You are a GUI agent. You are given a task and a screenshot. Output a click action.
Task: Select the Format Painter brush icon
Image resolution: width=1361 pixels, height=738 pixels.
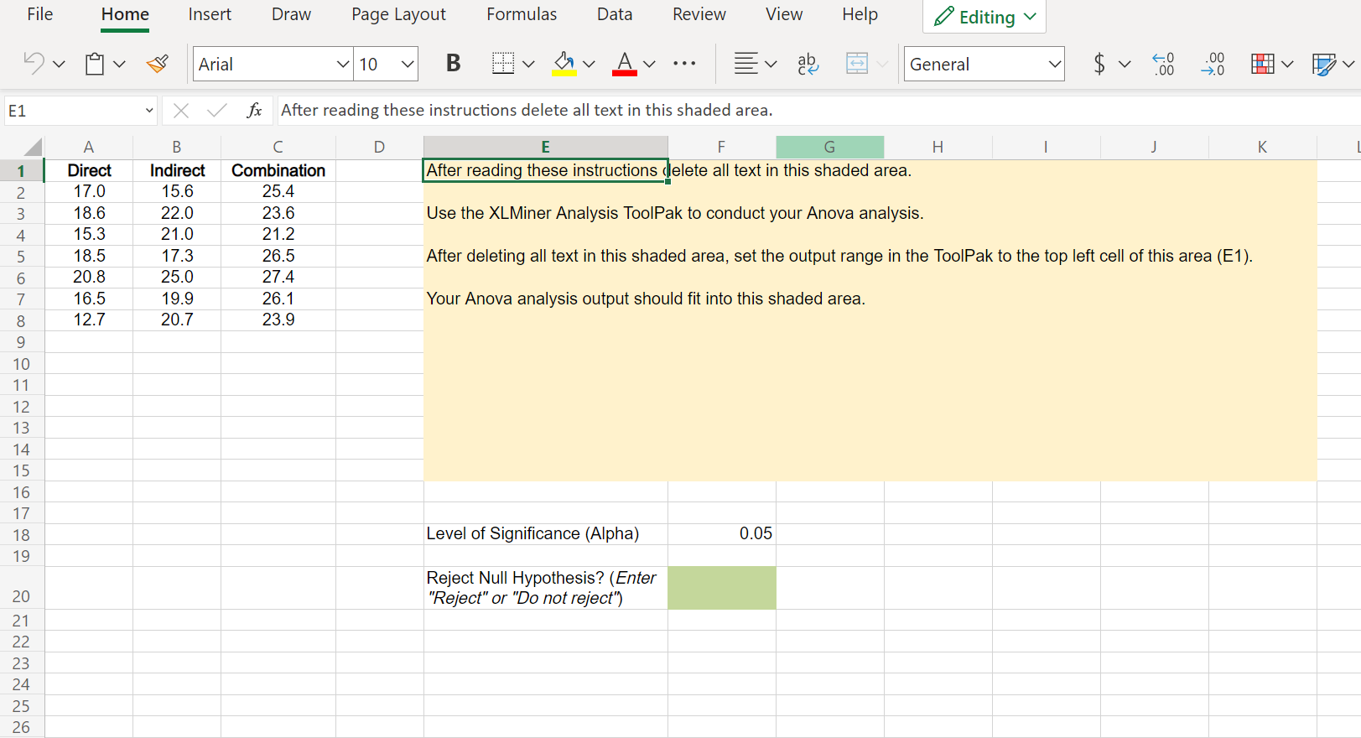(158, 64)
